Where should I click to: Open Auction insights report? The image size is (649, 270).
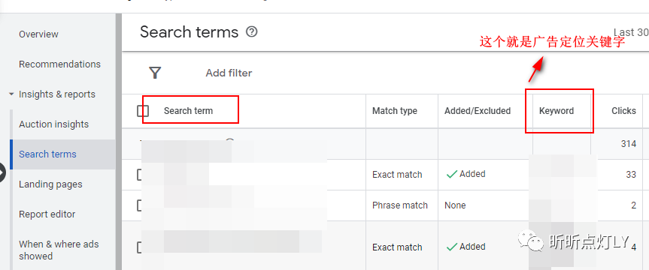(54, 124)
